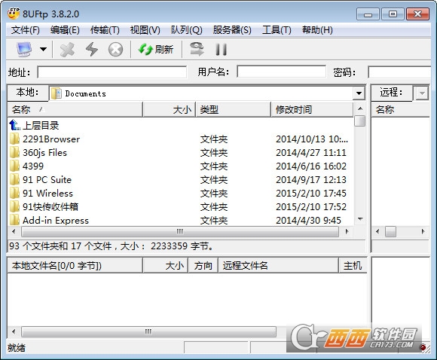Viewport: 437px width, 360px height.
Task: Go to parent directory 上层目录 icon
Action: 14,125
